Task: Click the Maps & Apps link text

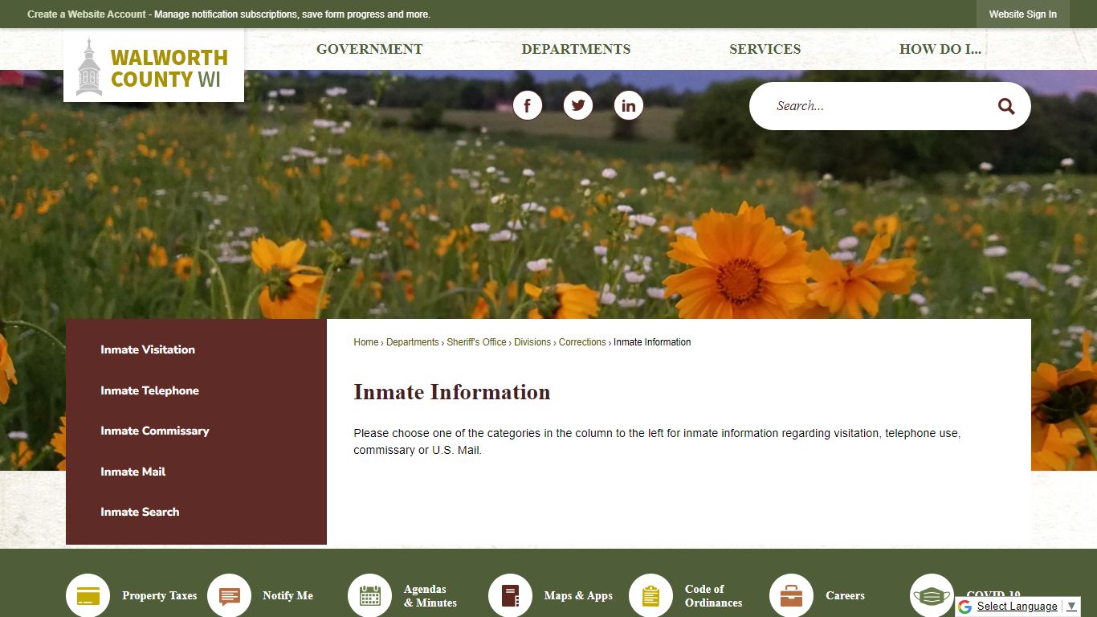Action: [x=578, y=596]
